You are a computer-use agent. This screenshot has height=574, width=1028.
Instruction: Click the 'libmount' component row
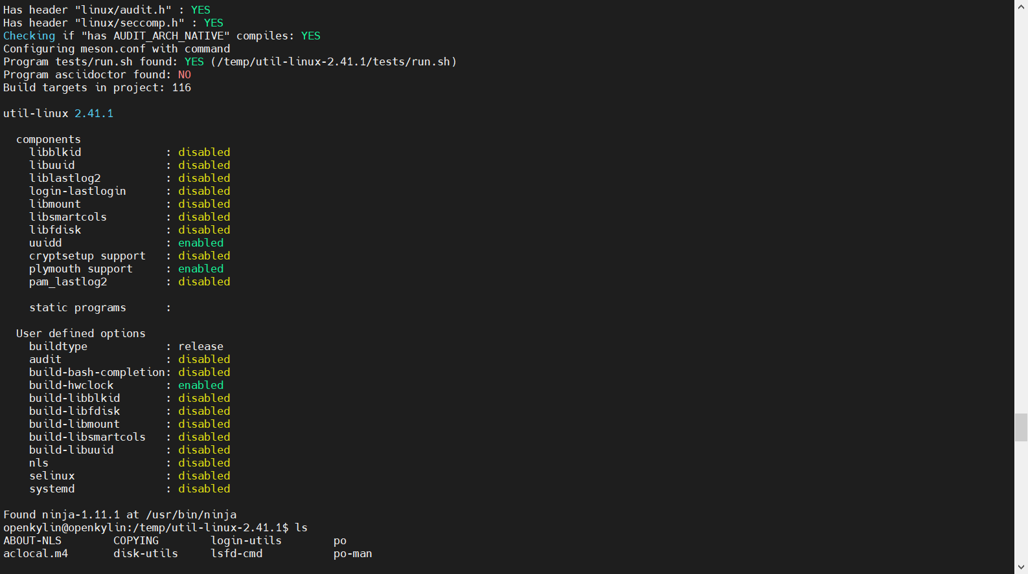130,204
